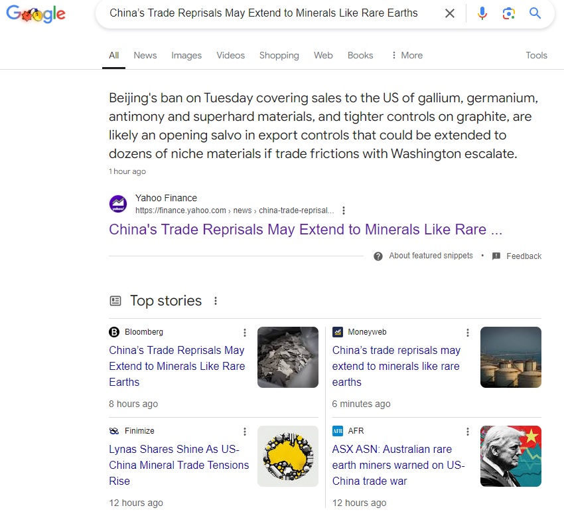Click the AFR Trump illustration thumbnail

tap(511, 456)
